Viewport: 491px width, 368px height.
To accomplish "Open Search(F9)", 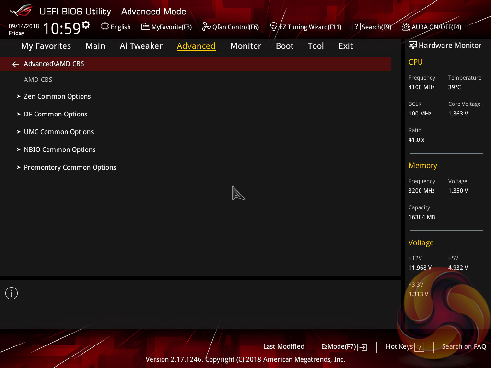I will [x=372, y=27].
